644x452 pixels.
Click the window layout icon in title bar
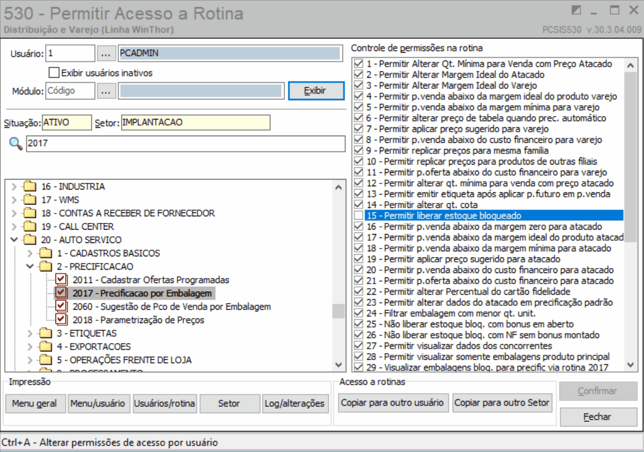pos(576,10)
